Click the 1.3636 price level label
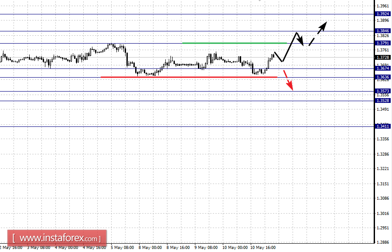Viewport: 392px width, 252px height. pyautogui.click(x=382, y=77)
